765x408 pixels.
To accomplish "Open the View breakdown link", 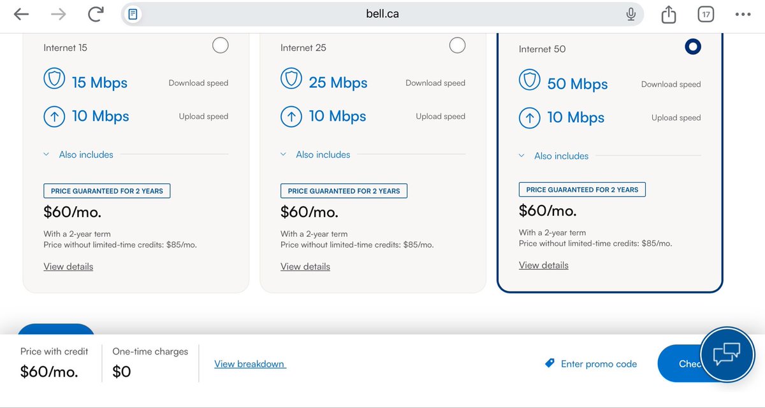I will [250, 364].
